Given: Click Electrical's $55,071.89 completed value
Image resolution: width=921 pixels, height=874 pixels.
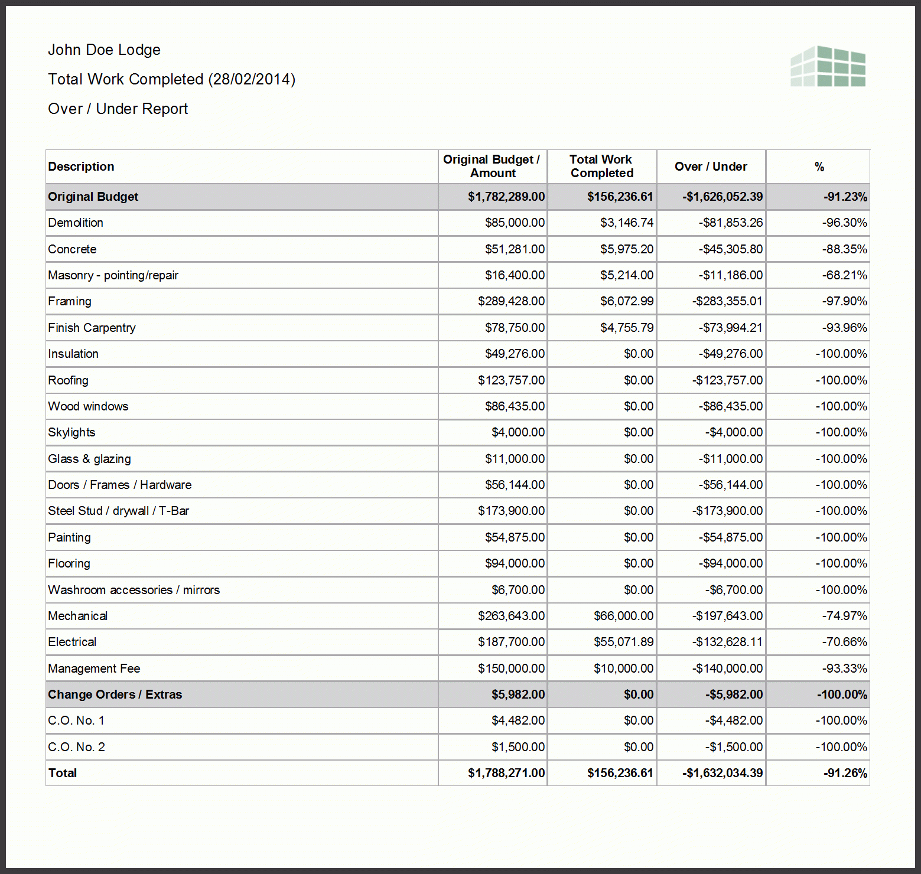Looking at the screenshot, I should [x=623, y=642].
